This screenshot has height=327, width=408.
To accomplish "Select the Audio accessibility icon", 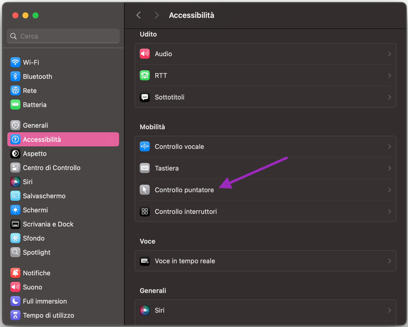I will pos(145,54).
